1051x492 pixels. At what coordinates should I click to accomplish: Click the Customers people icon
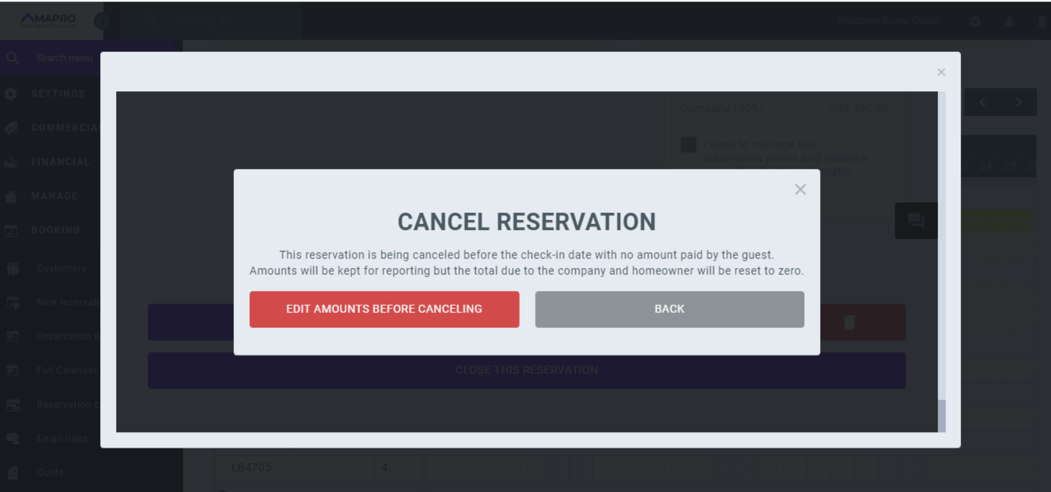pyautogui.click(x=12, y=267)
